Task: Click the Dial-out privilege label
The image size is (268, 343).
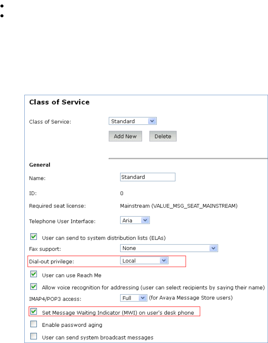Action: [51, 262]
